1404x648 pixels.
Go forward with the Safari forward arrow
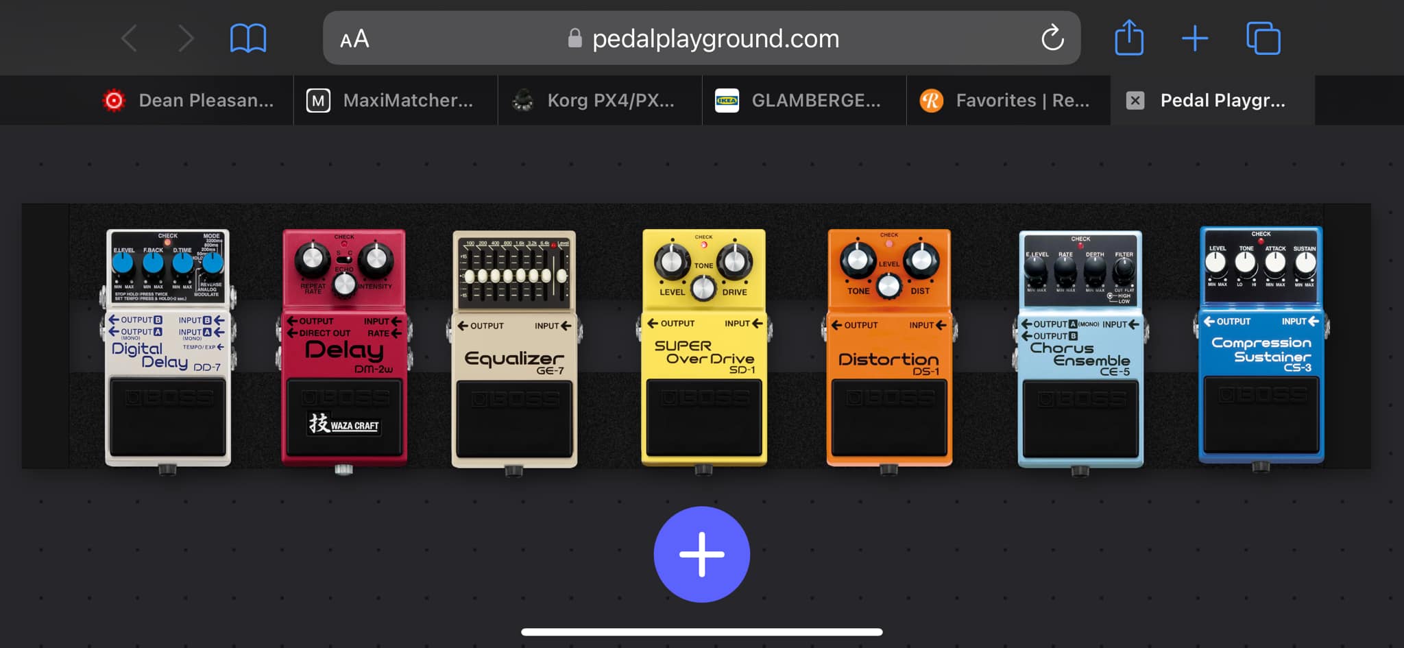point(186,38)
